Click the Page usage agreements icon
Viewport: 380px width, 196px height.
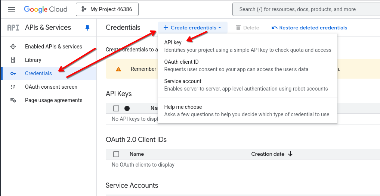pos(13,100)
